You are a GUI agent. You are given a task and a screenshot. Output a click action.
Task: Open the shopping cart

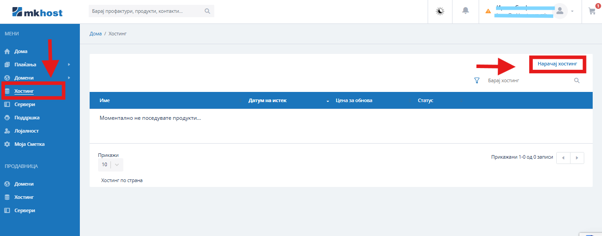pos(592,11)
